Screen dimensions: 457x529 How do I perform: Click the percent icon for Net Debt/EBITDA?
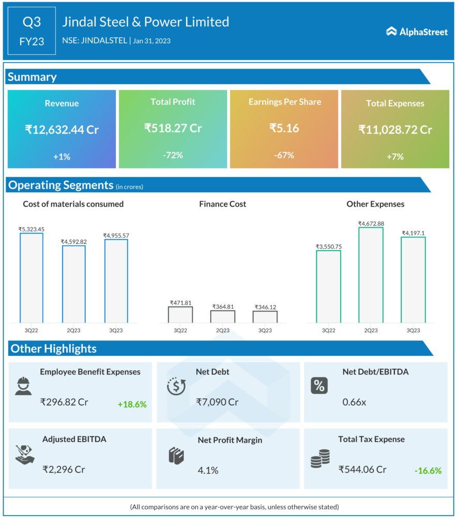click(x=319, y=386)
